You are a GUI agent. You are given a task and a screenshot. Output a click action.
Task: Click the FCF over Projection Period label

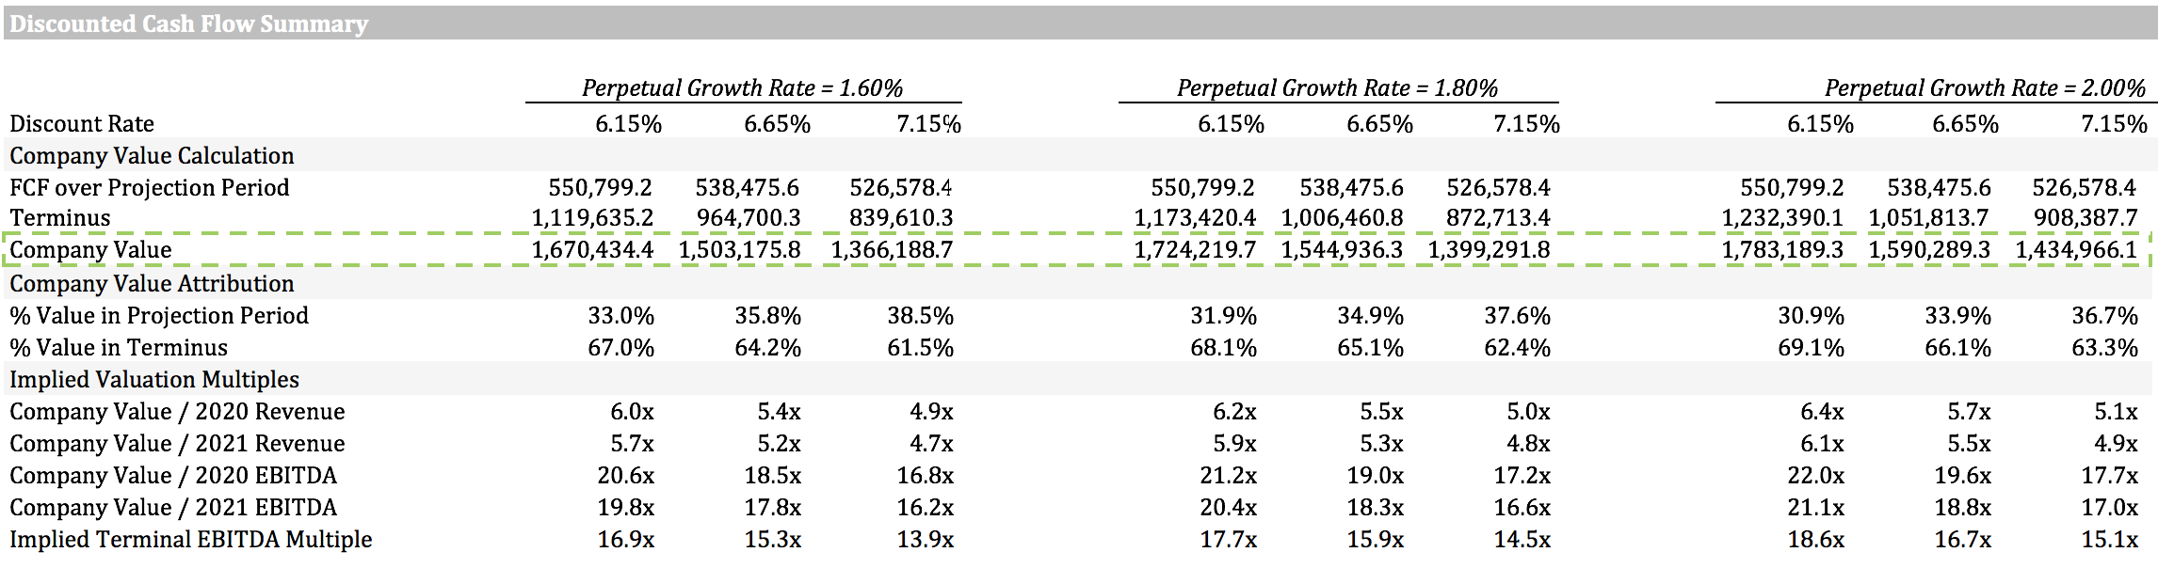point(150,188)
